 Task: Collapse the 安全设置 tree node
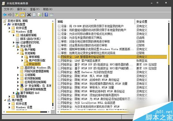14,46
